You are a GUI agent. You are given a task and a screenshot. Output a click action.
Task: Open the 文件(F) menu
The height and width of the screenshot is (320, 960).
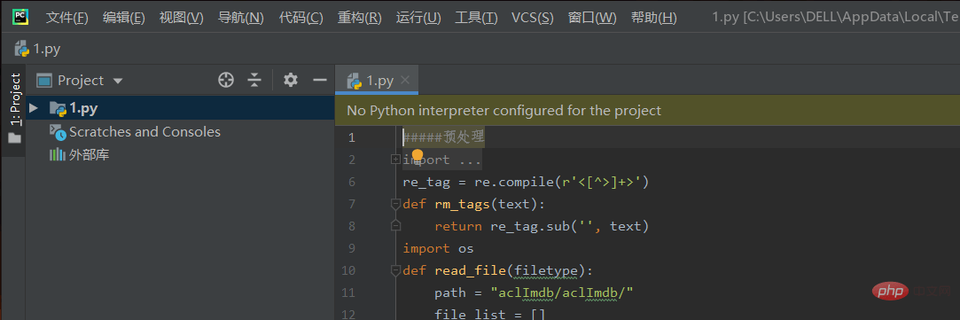coord(66,18)
